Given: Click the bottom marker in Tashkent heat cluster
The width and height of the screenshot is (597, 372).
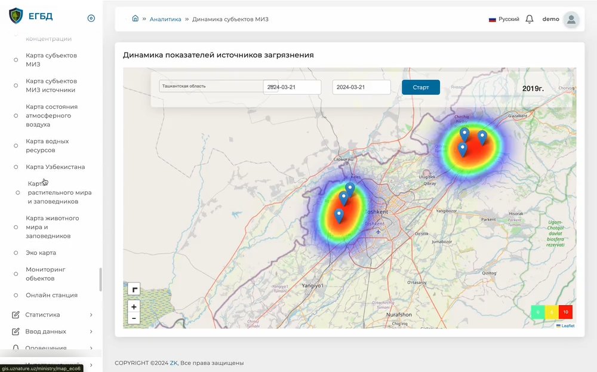Looking at the screenshot, I should click(x=339, y=216).
